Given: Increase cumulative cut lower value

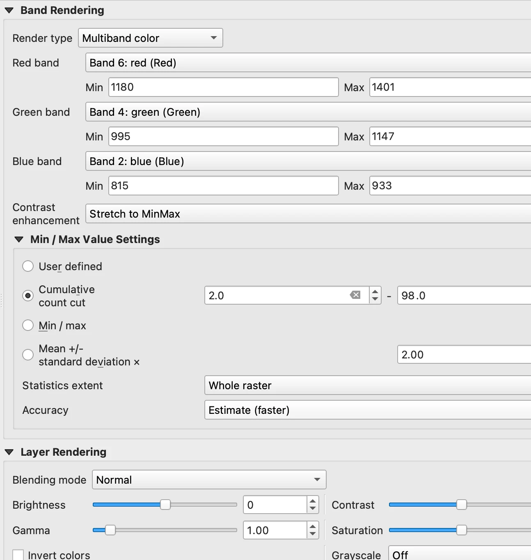Looking at the screenshot, I should pos(375,291).
